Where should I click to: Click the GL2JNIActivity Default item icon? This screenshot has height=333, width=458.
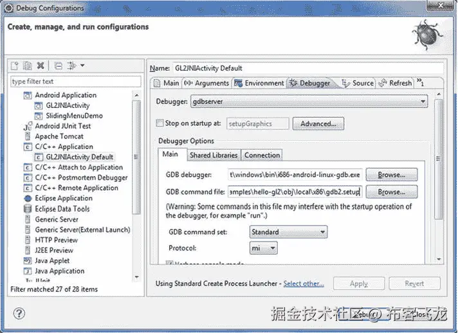click(39, 157)
